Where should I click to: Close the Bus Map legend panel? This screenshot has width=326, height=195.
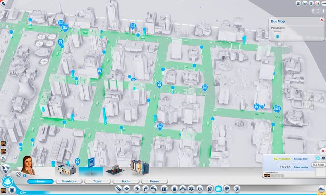coord(322,20)
